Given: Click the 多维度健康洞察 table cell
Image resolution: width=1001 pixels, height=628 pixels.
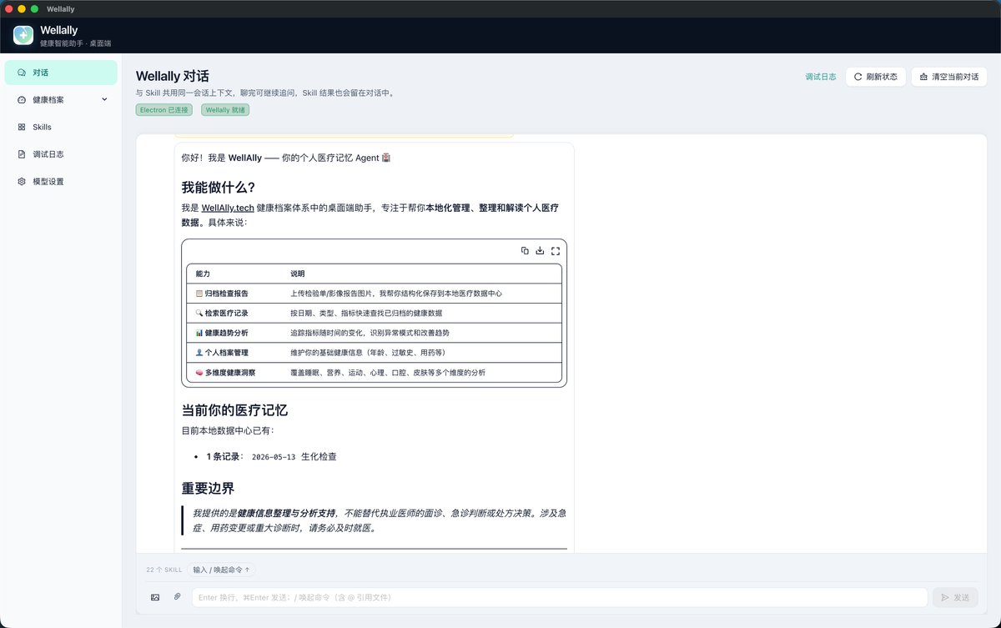Looking at the screenshot, I should [x=235, y=373].
